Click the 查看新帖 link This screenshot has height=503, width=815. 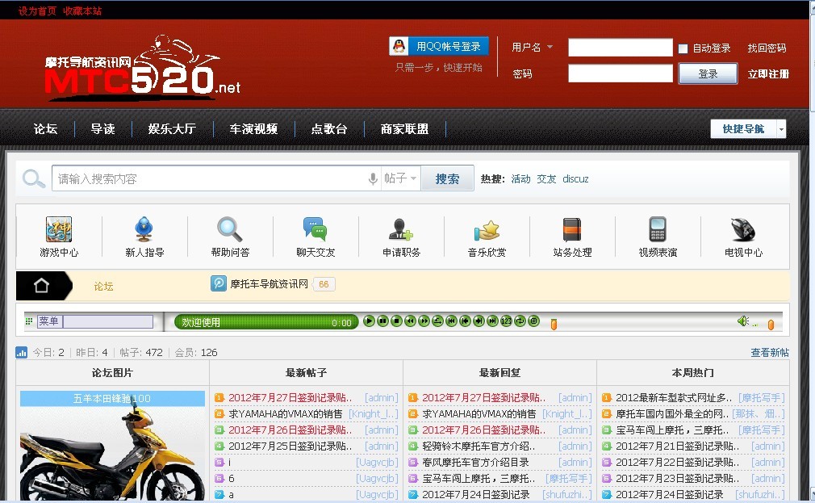tap(769, 352)
